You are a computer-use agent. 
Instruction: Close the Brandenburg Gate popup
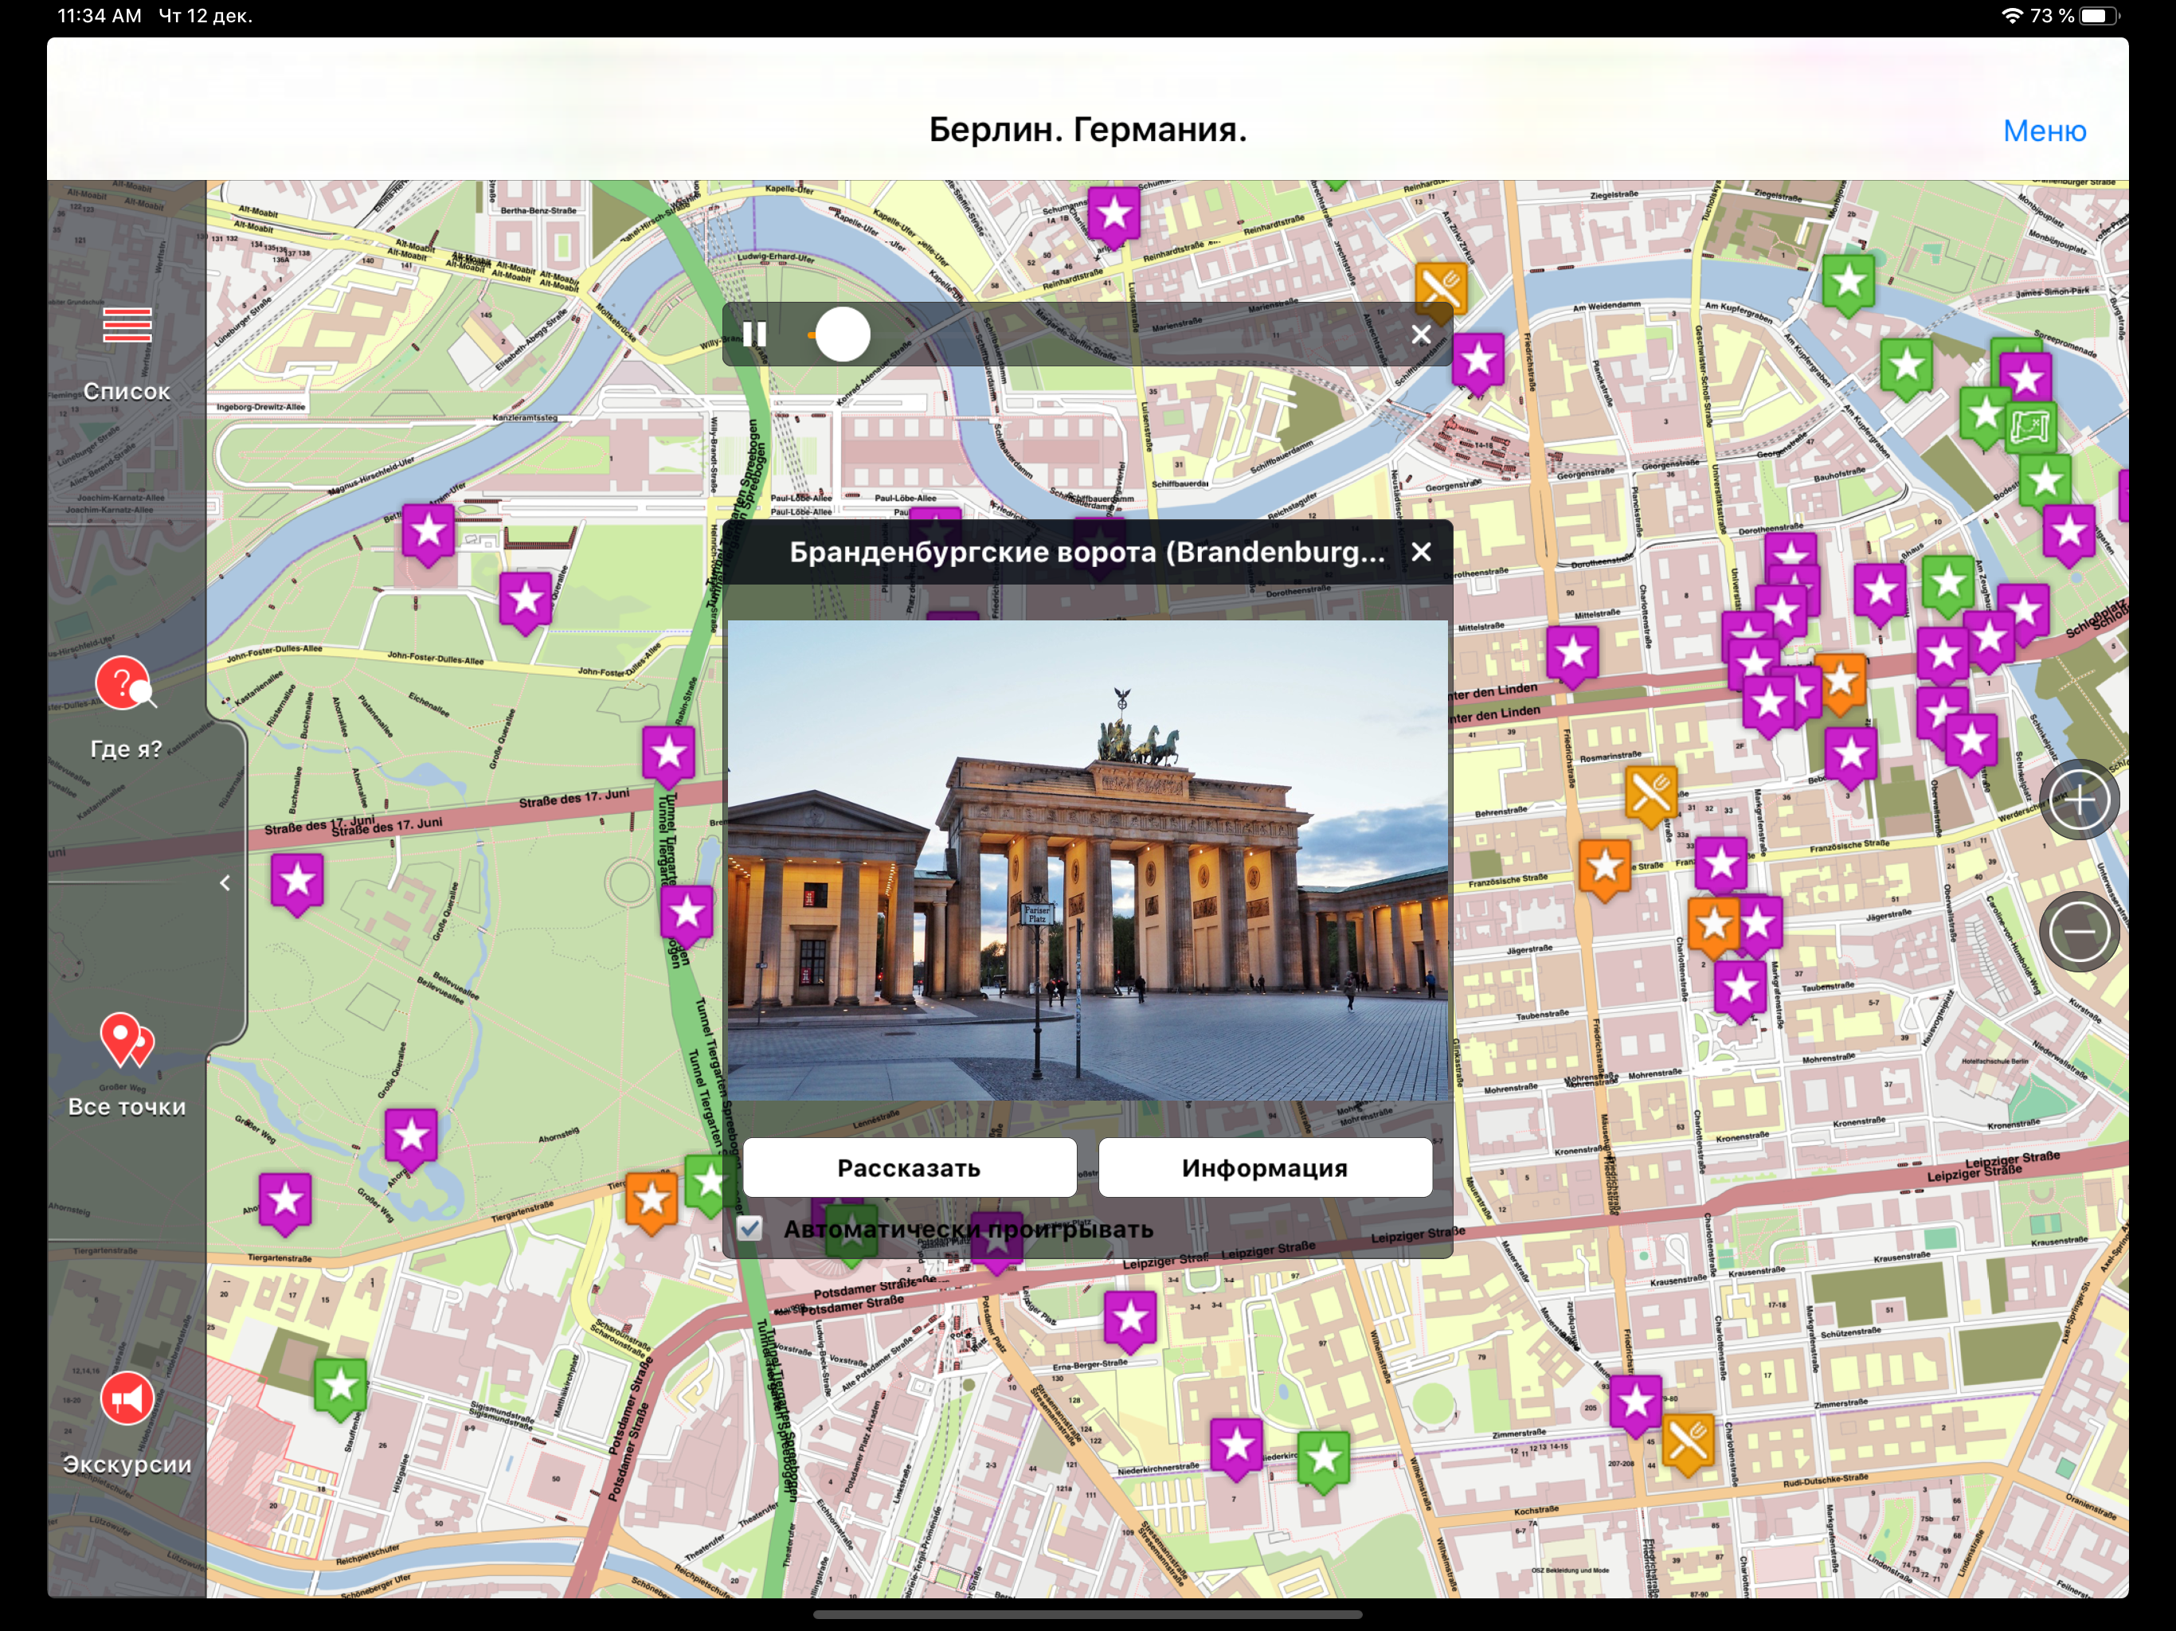click(1420, 552)
